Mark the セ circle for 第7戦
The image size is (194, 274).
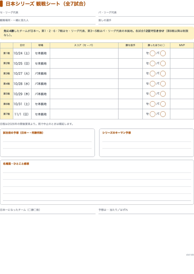[x=152, y=114]
